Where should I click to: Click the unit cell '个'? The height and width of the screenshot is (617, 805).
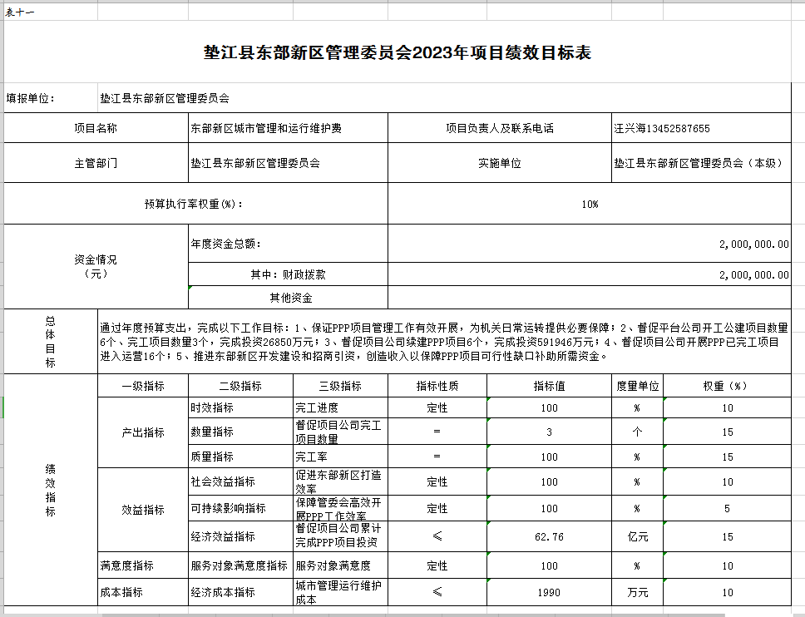(638, 432)
